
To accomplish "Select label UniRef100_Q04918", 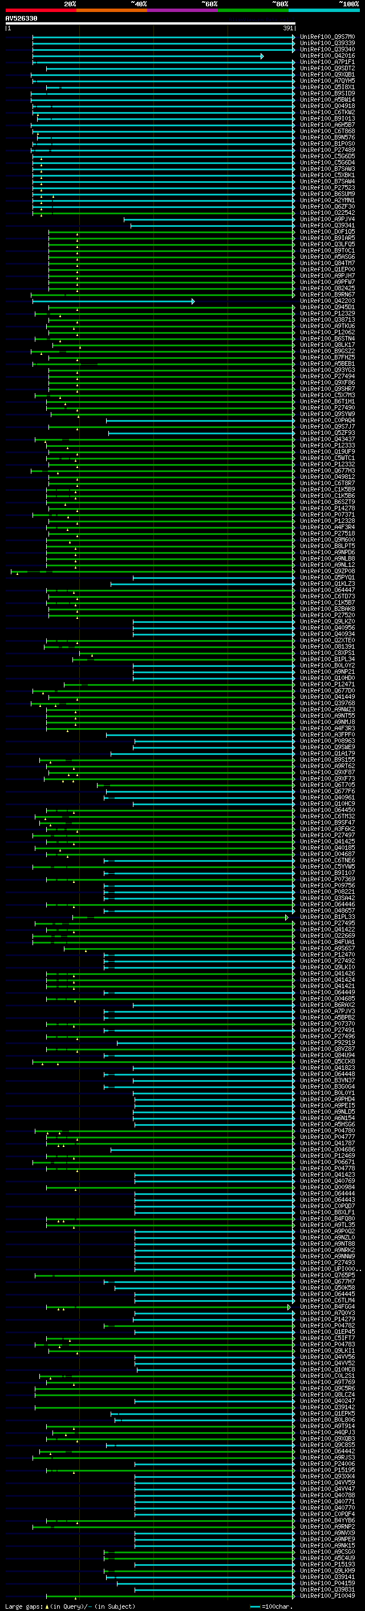I will 327,106.
